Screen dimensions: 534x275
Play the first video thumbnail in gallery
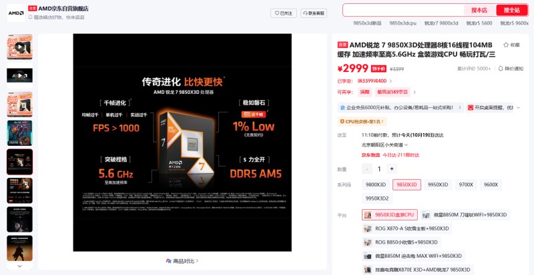[x=20, y=47]
